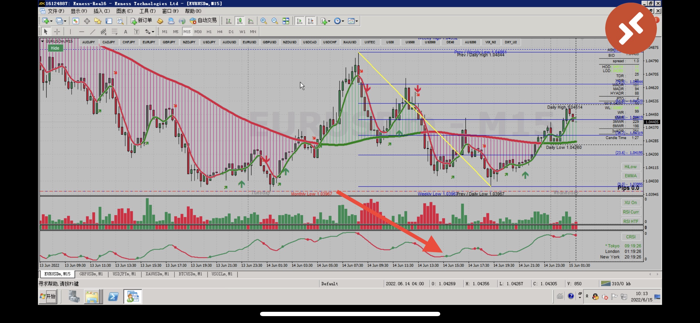Click the zoom out magnifier icon
The width and height of the screenshot is (700, 323).
pyautogui.click(x=274, y=21)
